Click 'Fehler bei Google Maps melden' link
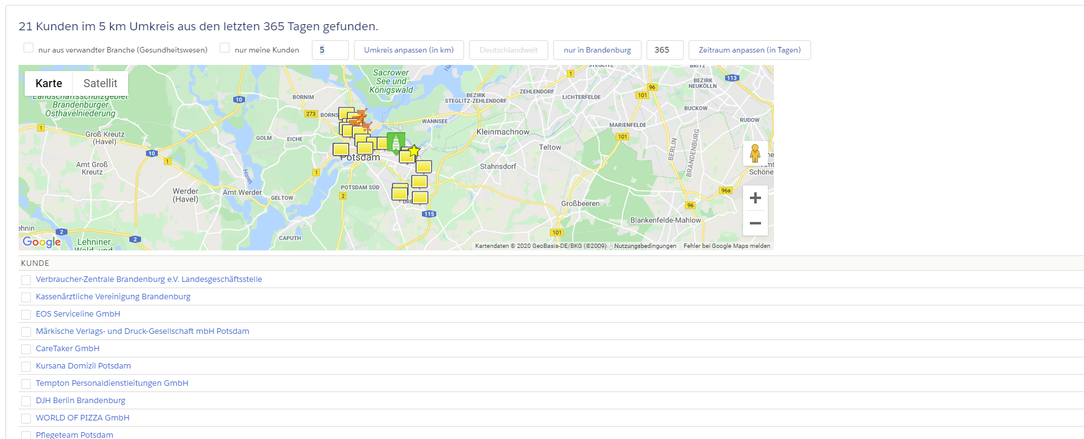Screen dimensions: 1084x439 click(727, 246)
